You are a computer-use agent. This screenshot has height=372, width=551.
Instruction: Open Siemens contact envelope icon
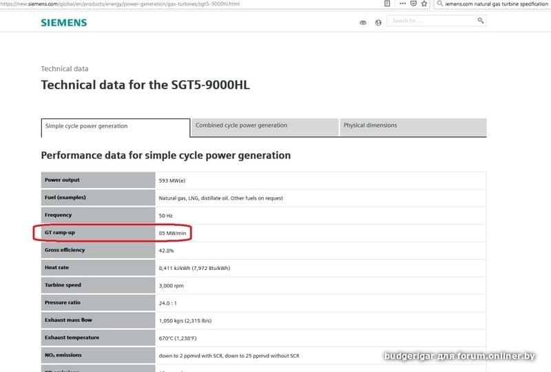(x=363, y=23)
